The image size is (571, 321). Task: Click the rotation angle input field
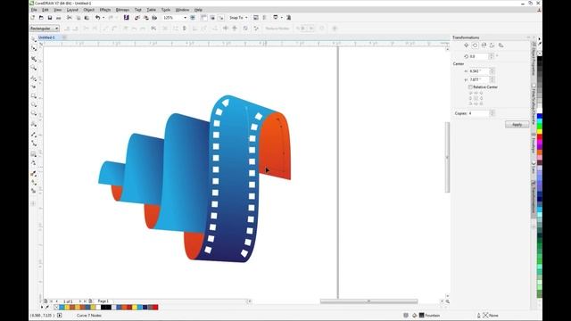point(478,56)
